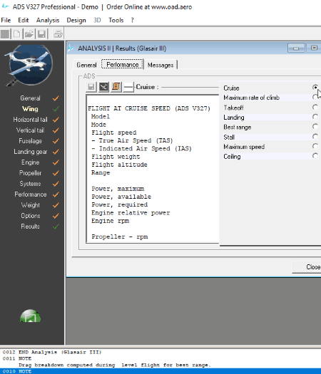The height and width of the screenshot is (374, 321).
Task: Click the Save diskette toolbar icon
Action: tap(41, 34)
